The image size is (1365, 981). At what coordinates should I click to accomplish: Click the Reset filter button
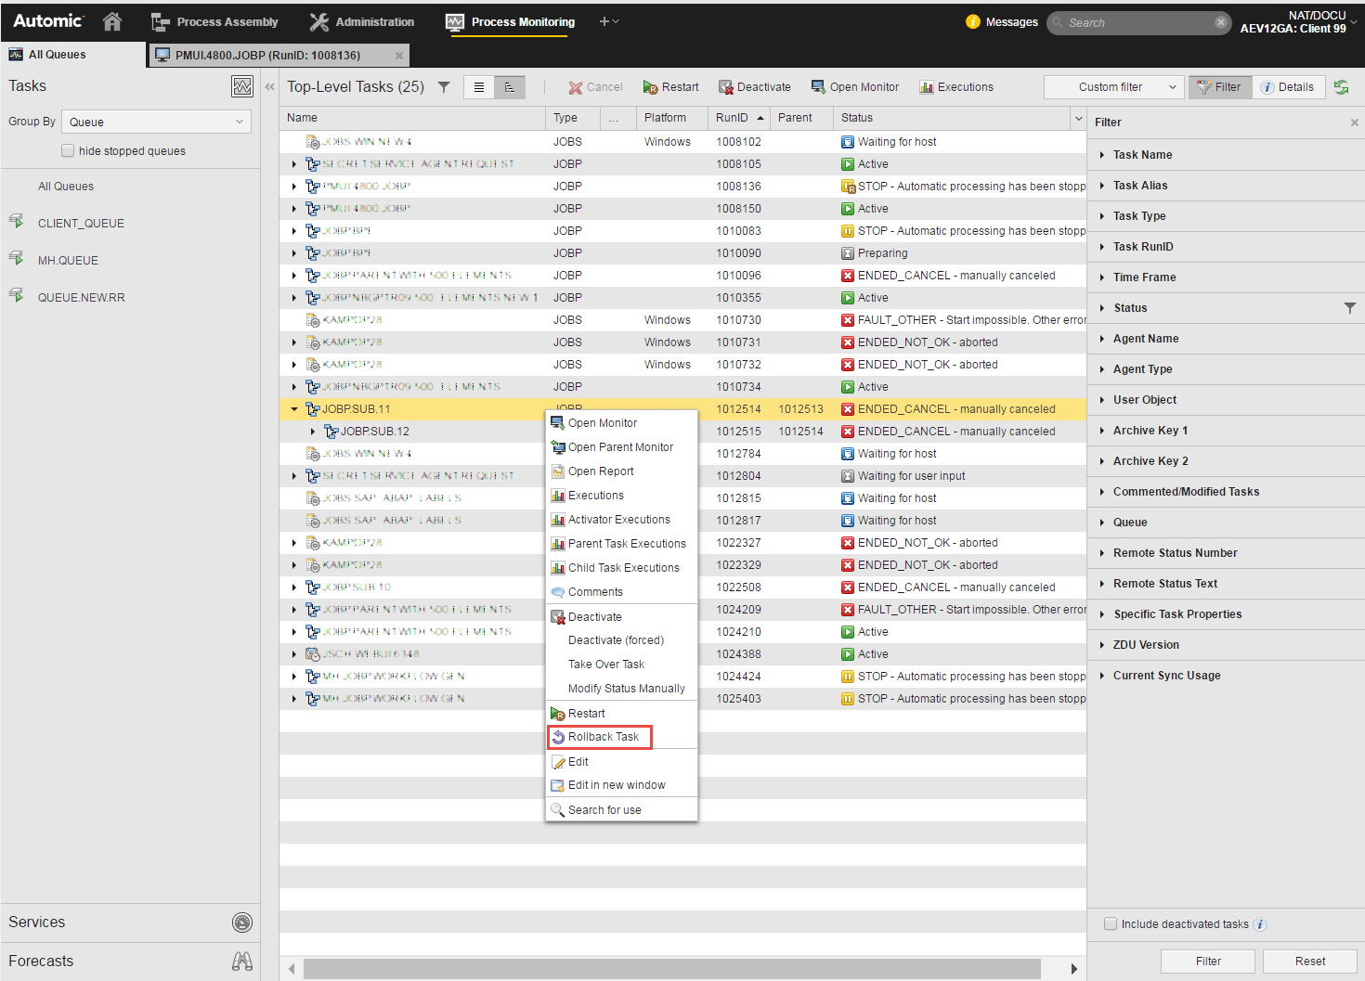point(1309,962)
